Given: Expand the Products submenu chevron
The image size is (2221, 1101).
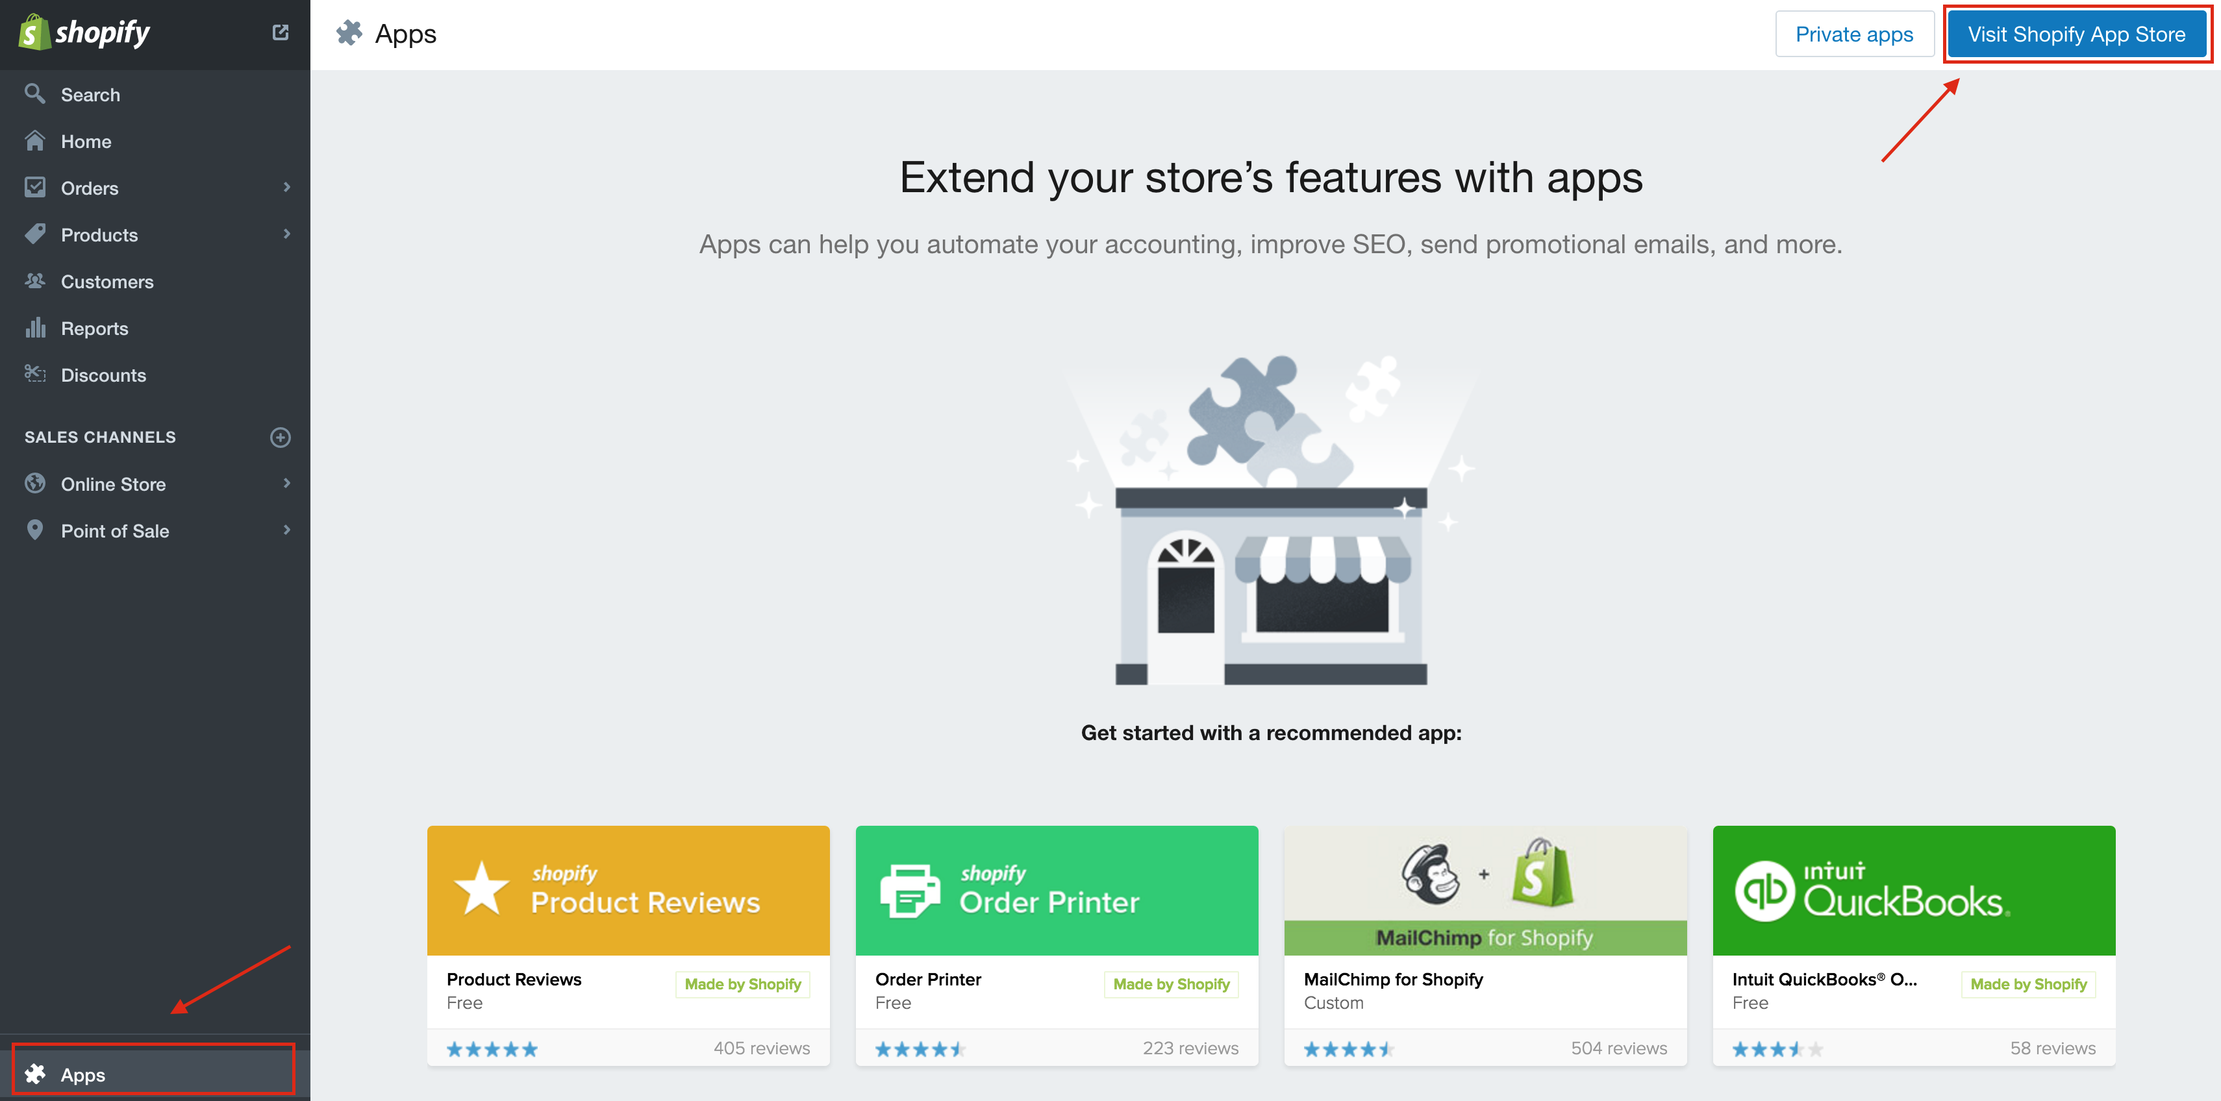Looking at the screenshot, I should click(x=287, y=234).
